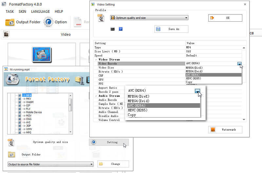Close the Video Setting dialog
Viewport: 262px width, 173px height.
tap(245, 4)
